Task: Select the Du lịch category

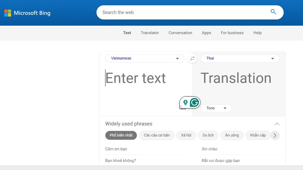Action: tap(208, 135)
